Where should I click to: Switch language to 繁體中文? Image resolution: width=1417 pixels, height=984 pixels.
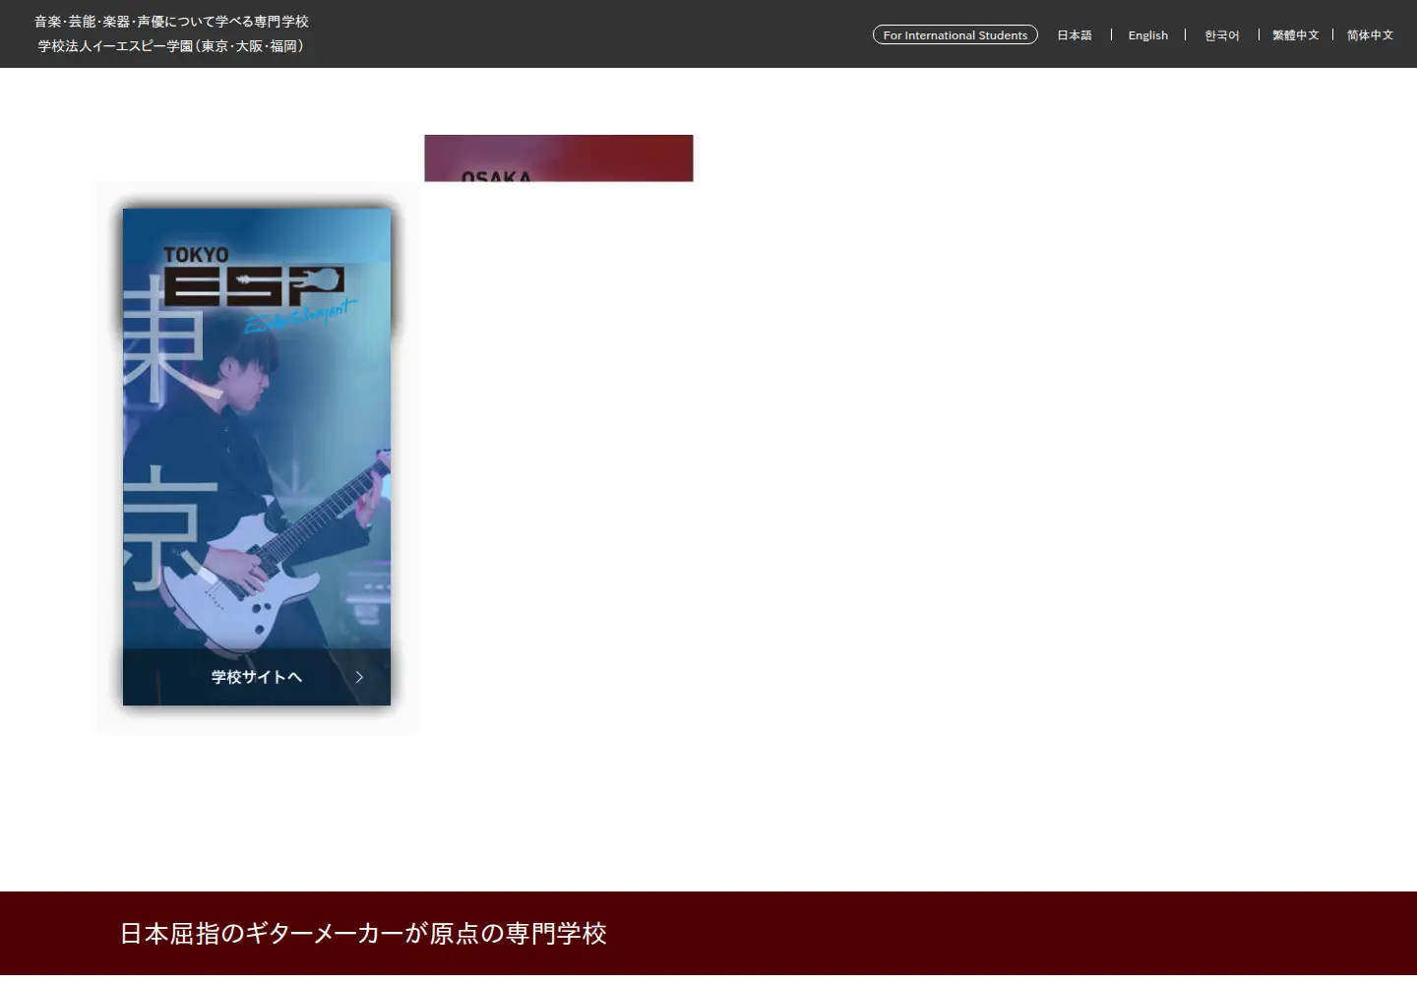click(x=1295, y=35)
